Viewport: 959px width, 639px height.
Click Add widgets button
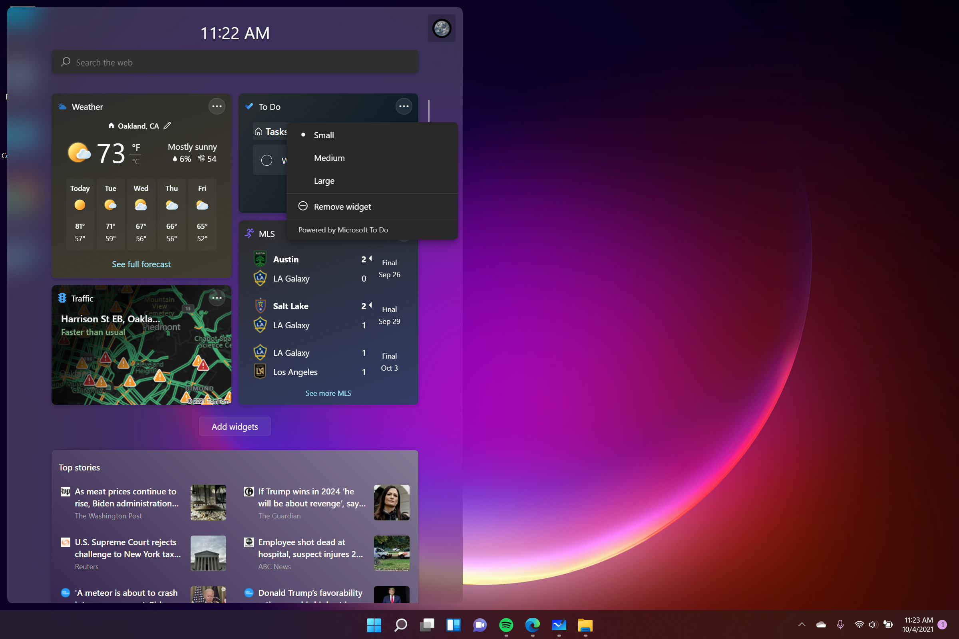point(235,426)
